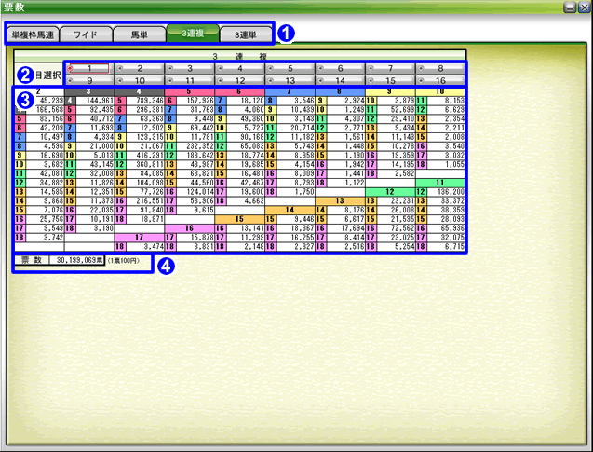593x452 pixels.
Task: Click vote count cell 416,291
Action: click(145, 156)
